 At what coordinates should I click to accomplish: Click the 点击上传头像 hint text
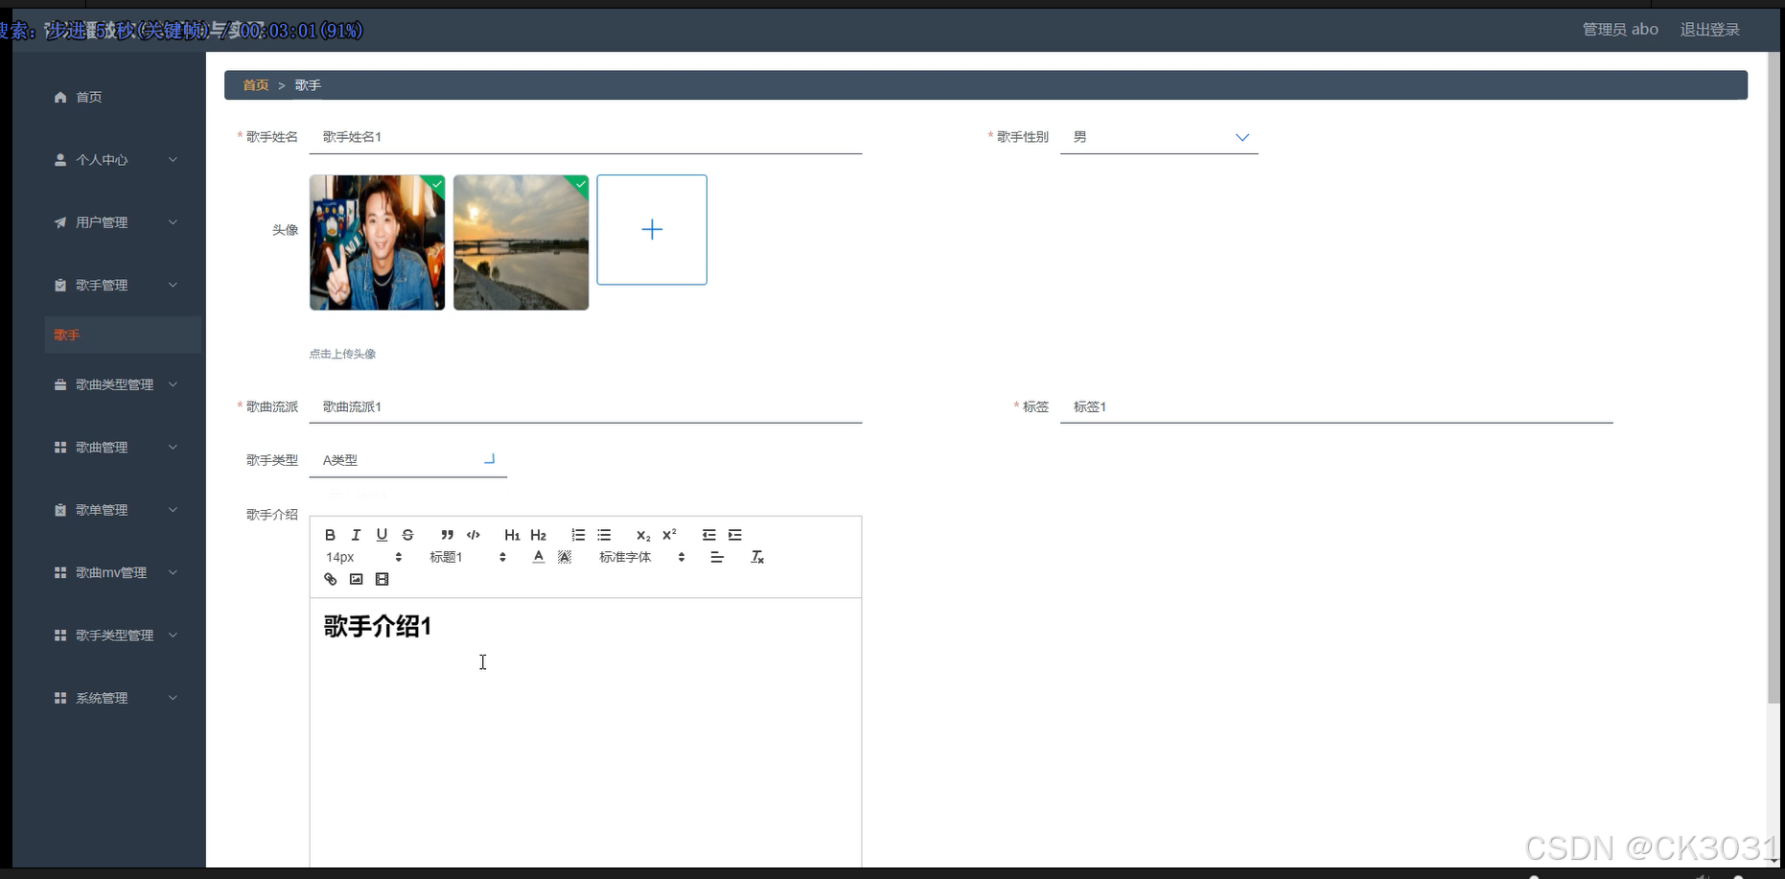tap(342, 354)
